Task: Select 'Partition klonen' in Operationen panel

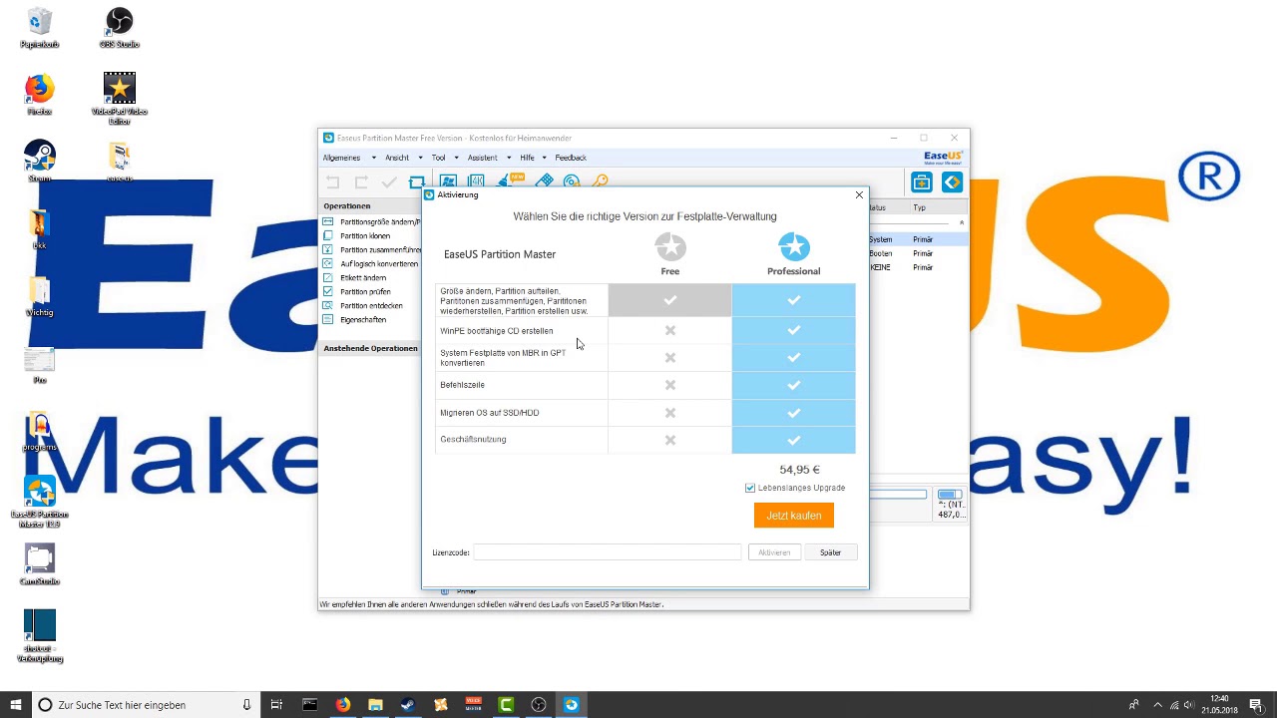Action: (x=365, y=235)
